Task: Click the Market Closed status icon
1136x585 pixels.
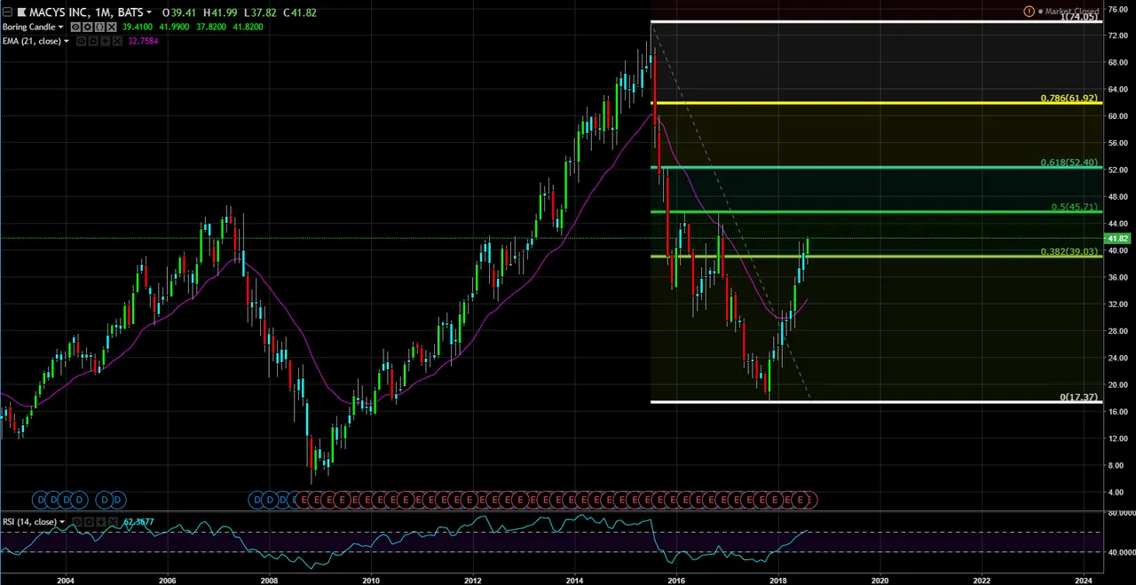Action: 1029,12
